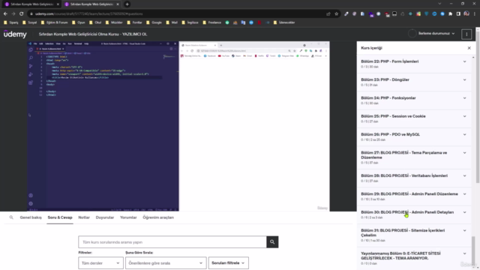Expand Bölüm 25: PHP - Session ve Cookie

coord(414,118)
